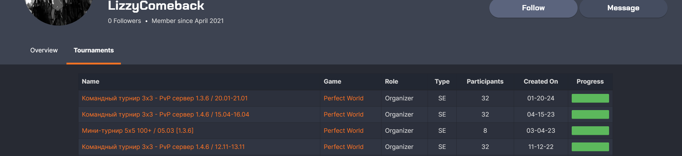Viewport: 682px width, 156px height.
Task: Open tournament 3x3 1.3.6 / 20.01-21.01
Action: point(164,98)
